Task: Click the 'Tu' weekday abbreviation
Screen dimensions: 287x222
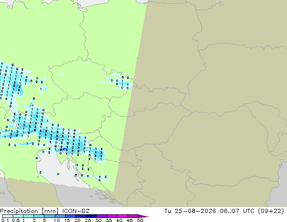Action: 167,211
